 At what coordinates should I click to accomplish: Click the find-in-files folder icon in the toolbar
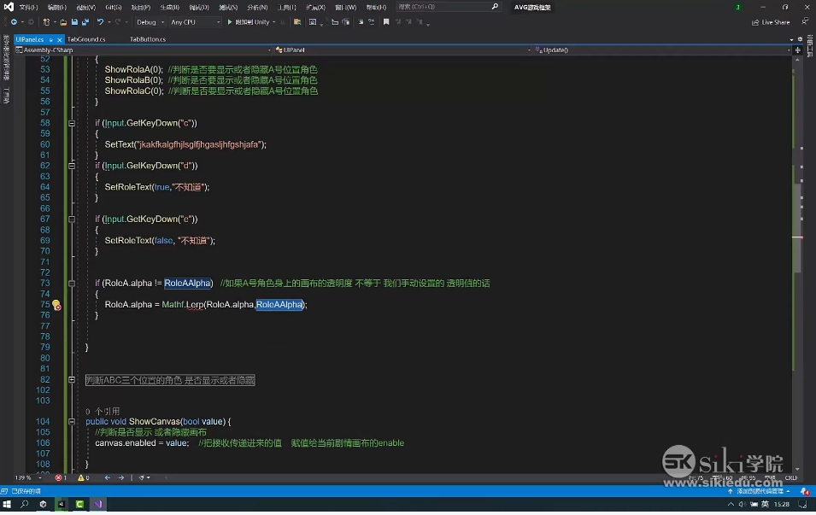coord(297,22)
